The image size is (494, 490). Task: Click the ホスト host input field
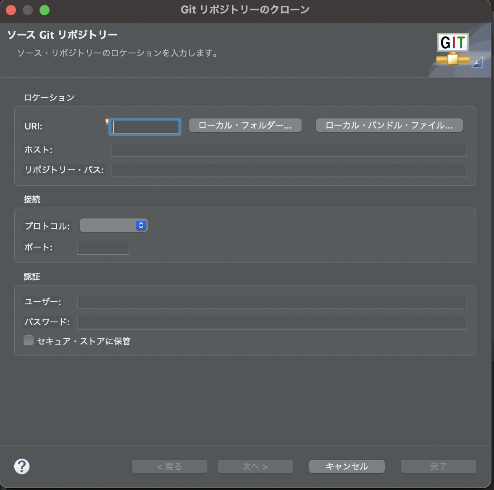[x=289, y=150]
